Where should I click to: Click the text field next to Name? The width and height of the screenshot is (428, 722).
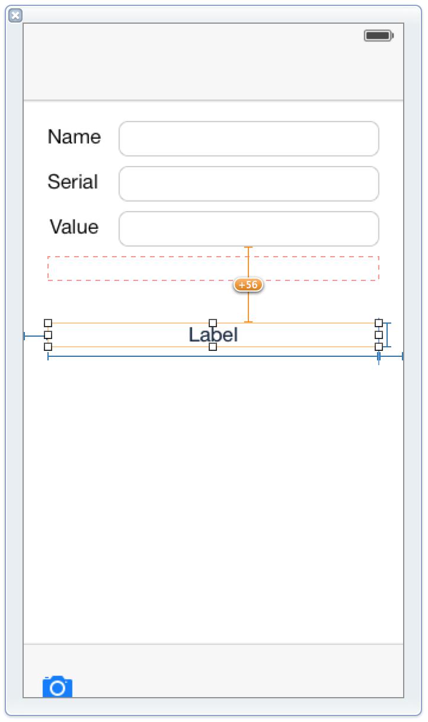249,139
